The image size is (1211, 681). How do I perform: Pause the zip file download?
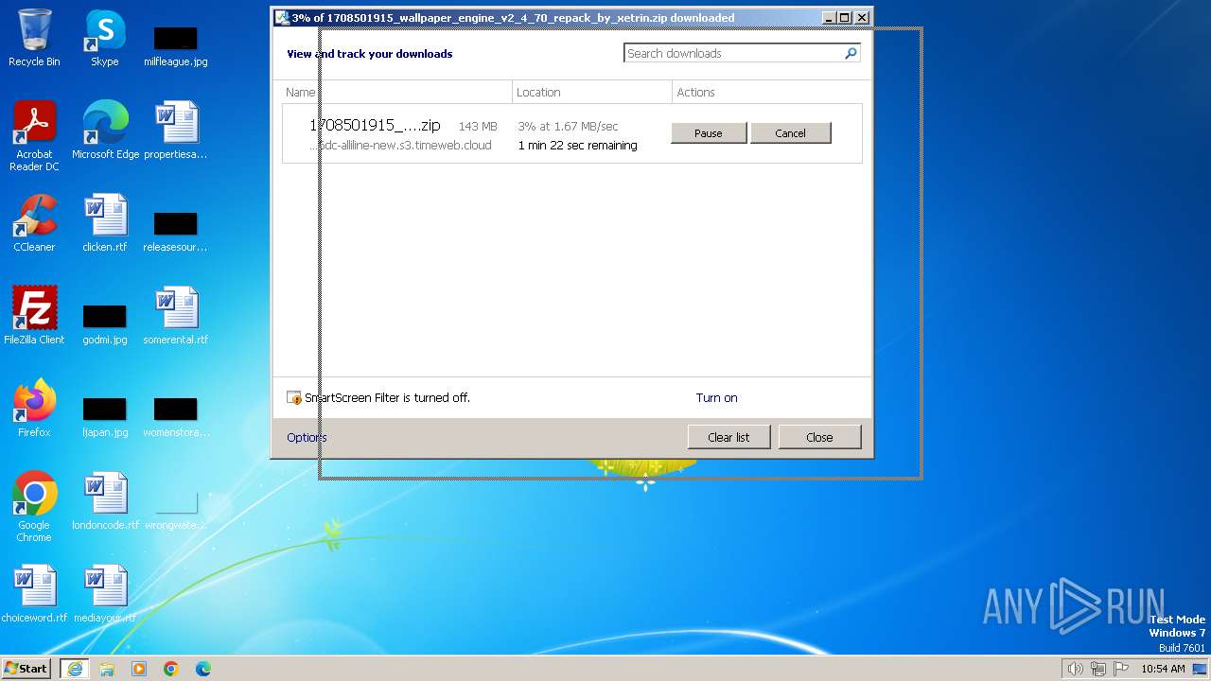[x=709, y=133]
